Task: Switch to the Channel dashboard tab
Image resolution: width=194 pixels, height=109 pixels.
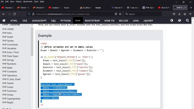Action: (8, 8)
